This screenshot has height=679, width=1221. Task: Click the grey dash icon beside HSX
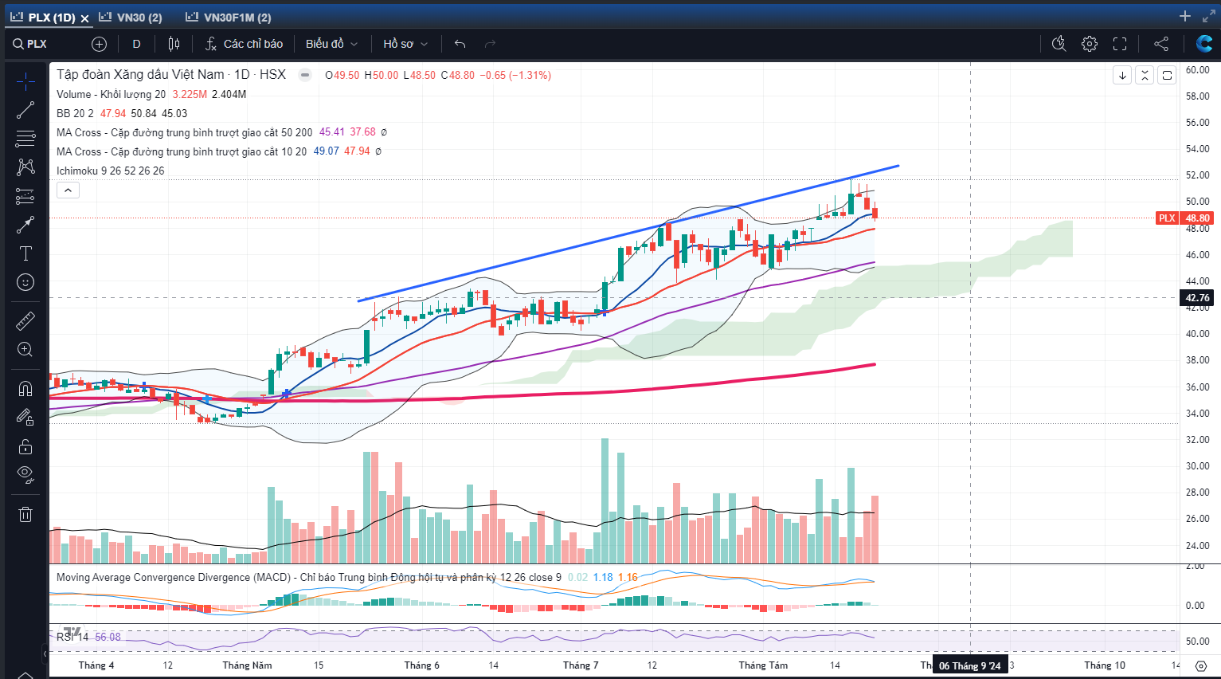pyautogui.click(x=305, y=75)
